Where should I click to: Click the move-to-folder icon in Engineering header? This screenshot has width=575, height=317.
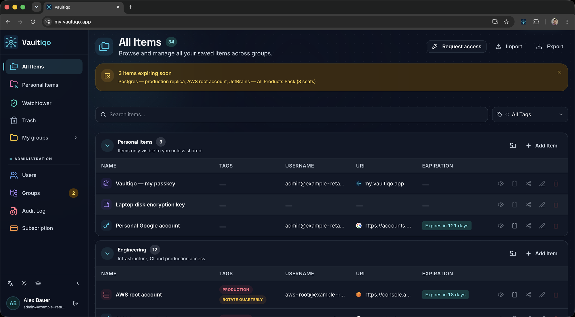(513, 253)
